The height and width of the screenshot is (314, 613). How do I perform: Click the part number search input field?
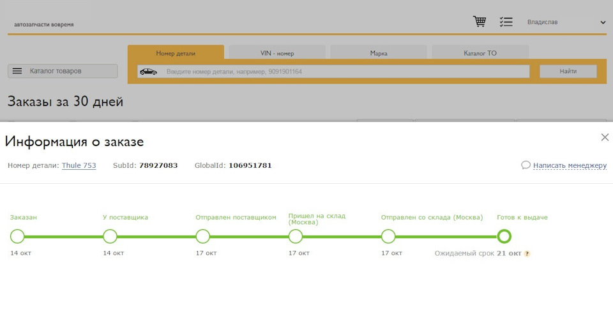coord(333,71)
